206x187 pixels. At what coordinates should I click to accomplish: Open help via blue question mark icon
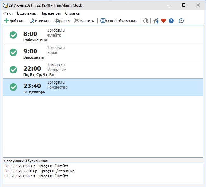tap(171, 21)
